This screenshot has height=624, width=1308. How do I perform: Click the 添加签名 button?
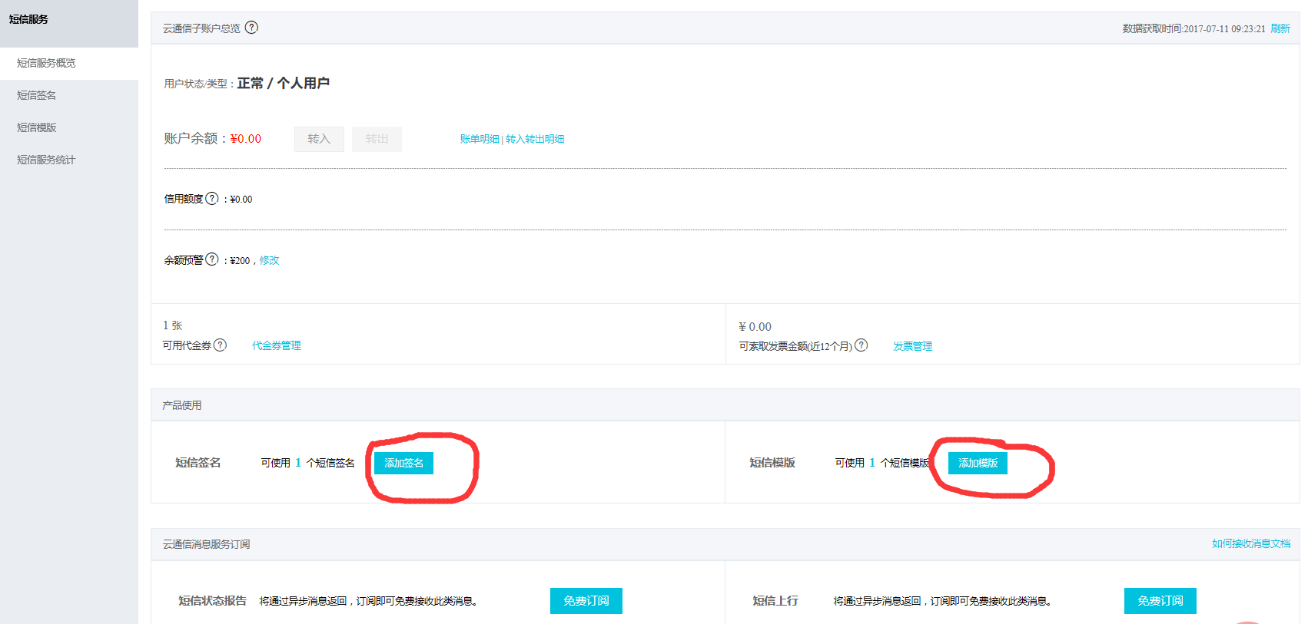tap(403, 463)
